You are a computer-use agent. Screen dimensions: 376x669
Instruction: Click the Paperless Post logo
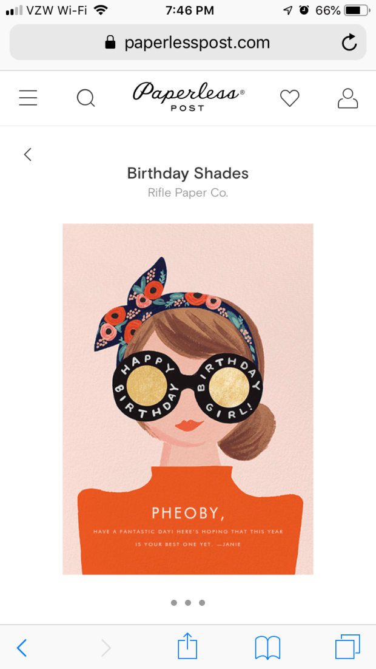pos(188,97)
